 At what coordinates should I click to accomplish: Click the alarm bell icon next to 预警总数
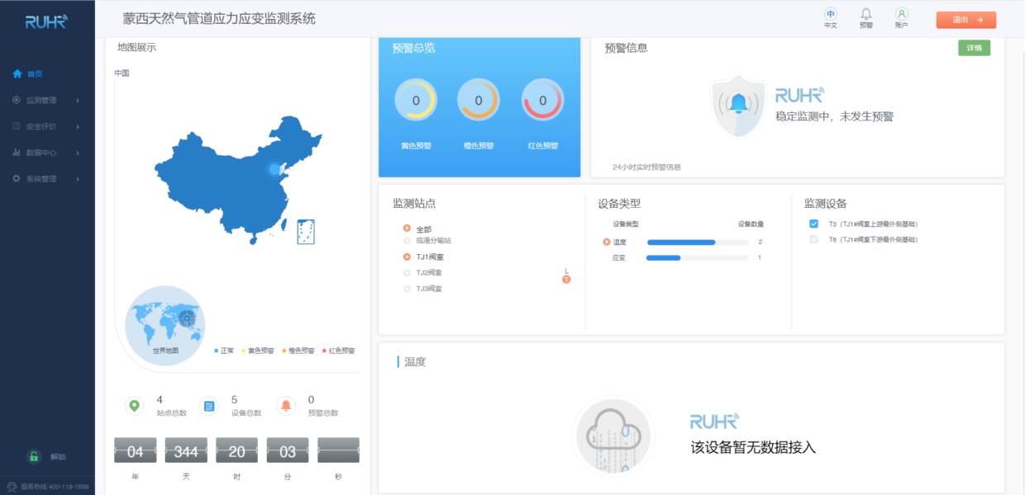(285, 405)
